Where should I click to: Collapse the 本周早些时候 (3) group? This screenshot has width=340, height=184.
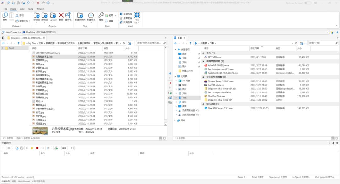pos(203,61)
